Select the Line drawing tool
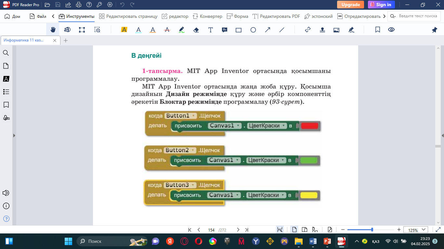 (282, 30)
